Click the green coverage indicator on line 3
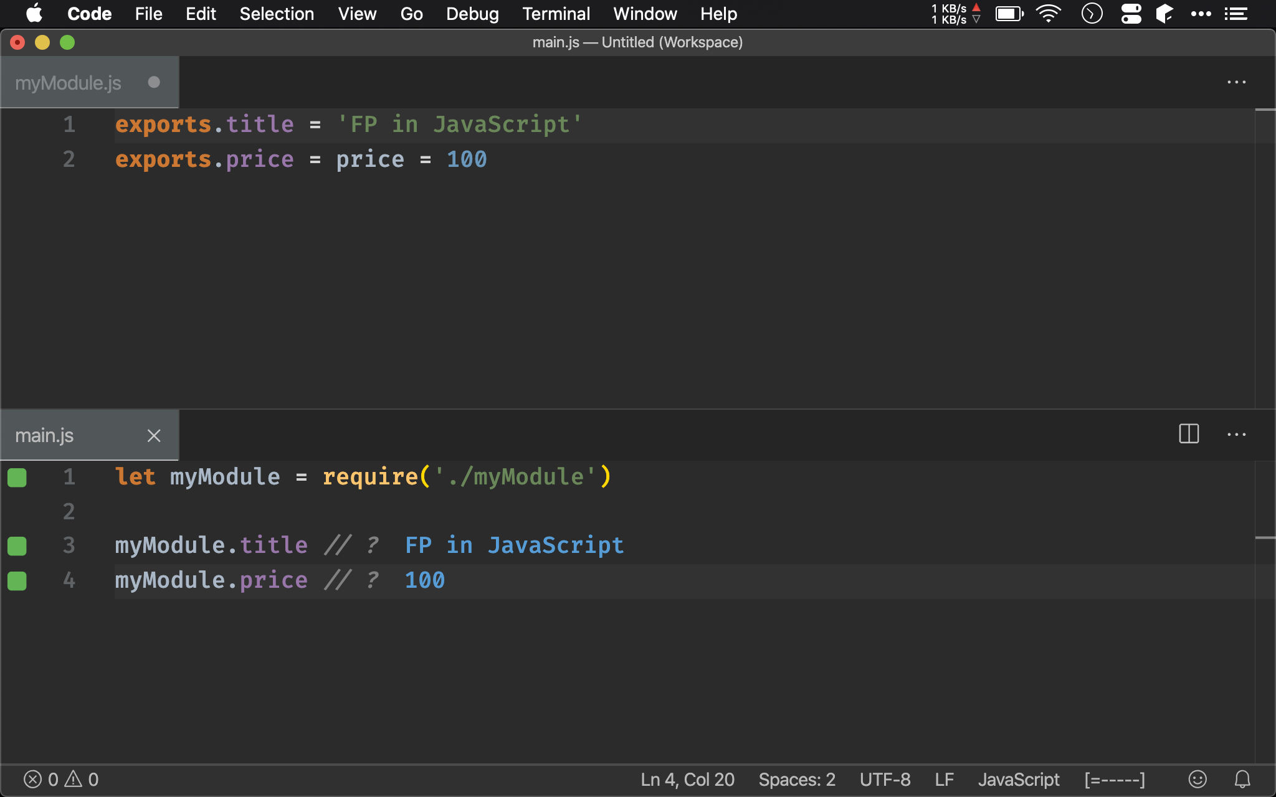 point(17,546)
